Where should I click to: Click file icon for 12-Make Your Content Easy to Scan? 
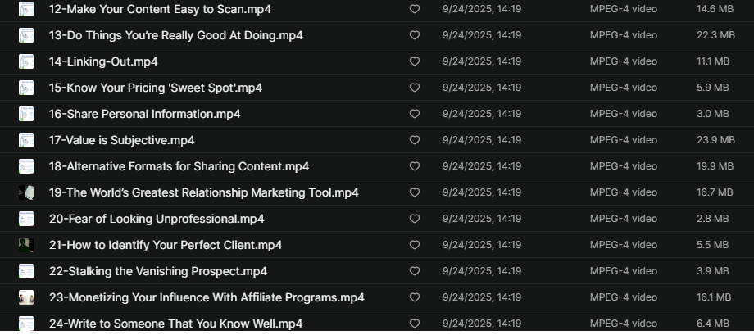[x=26, y=10]
